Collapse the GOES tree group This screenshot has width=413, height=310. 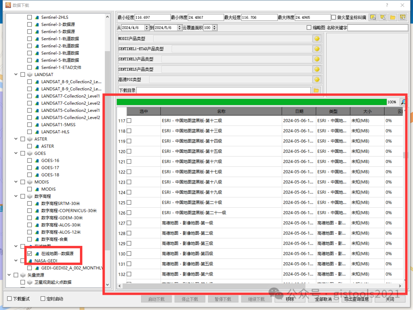(16, 153)
